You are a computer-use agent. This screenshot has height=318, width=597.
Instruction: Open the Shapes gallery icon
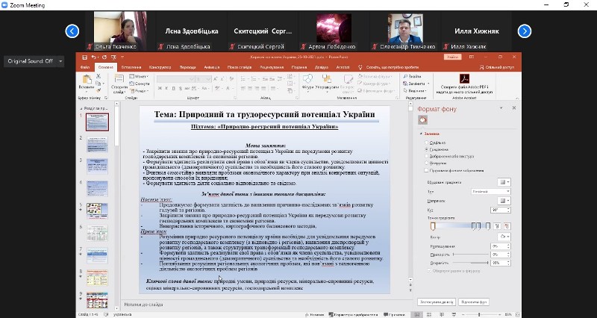(308, 81)
